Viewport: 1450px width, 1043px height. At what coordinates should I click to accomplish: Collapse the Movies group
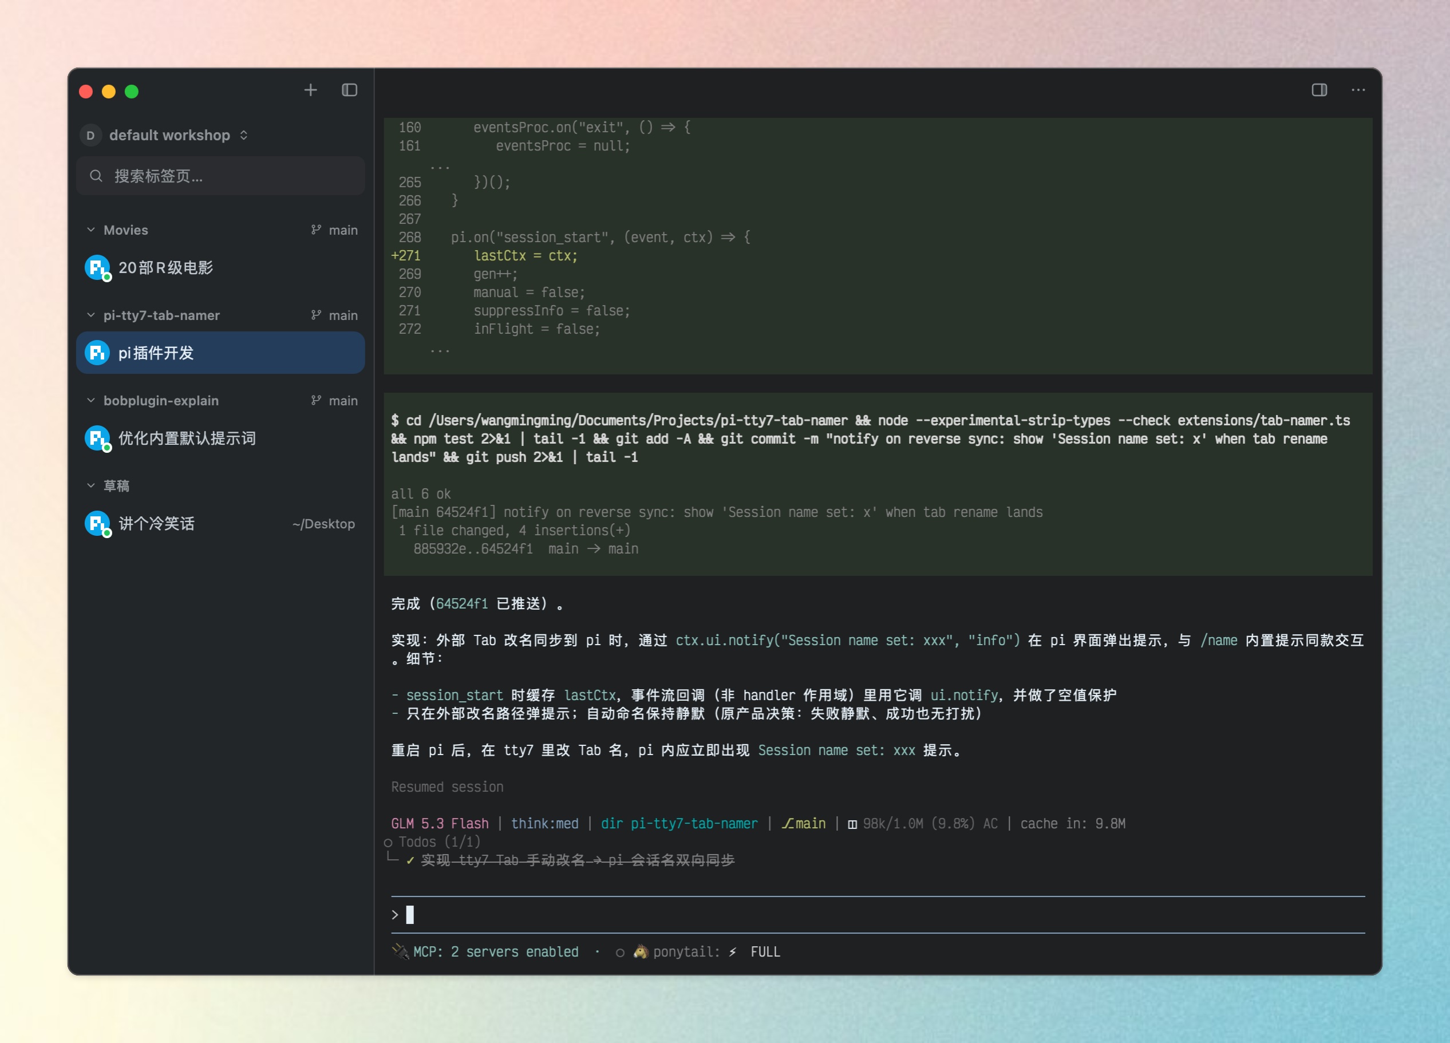point(91,230)
